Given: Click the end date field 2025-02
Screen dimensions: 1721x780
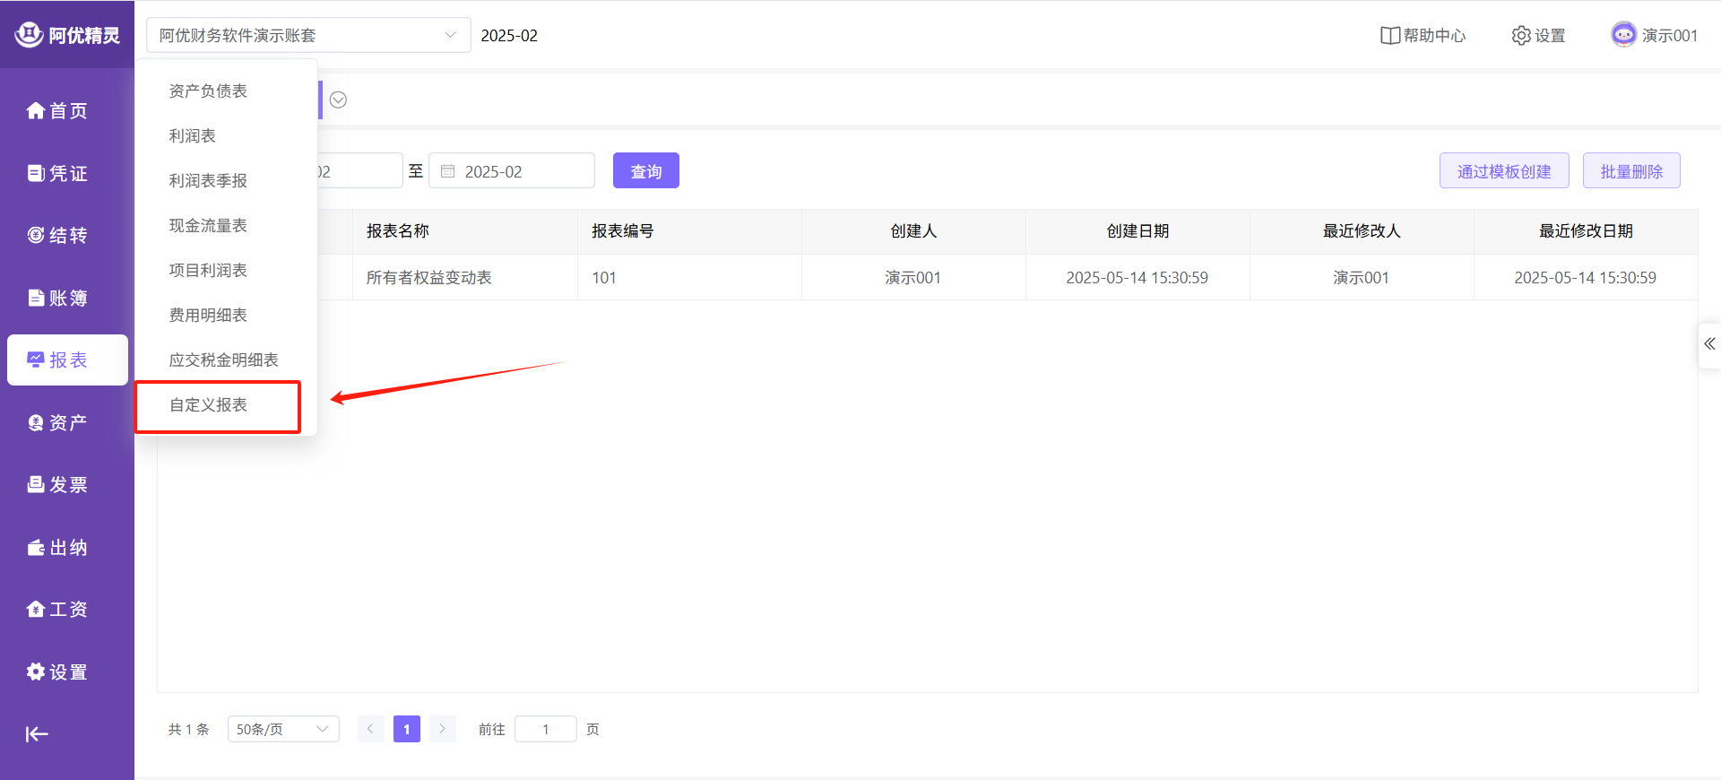Looking at the screenshot, I should (512, 170).
